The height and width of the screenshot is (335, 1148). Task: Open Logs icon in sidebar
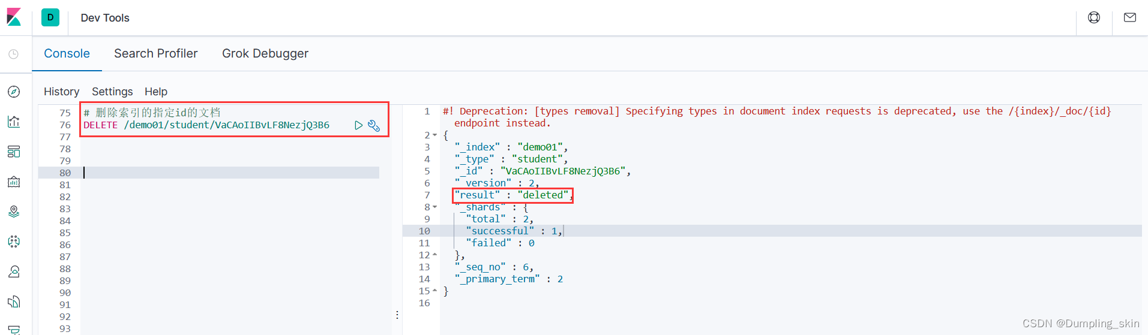[14, 301]
